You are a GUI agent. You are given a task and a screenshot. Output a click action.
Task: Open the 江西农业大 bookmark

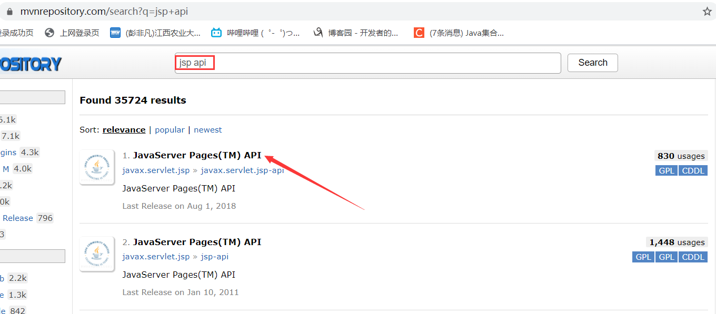coord(155,33)
